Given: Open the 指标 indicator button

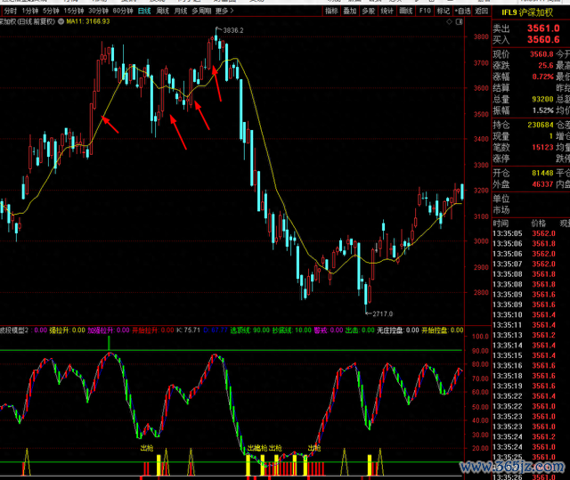Looking at the screenshot, I should [x=331, y=11].
